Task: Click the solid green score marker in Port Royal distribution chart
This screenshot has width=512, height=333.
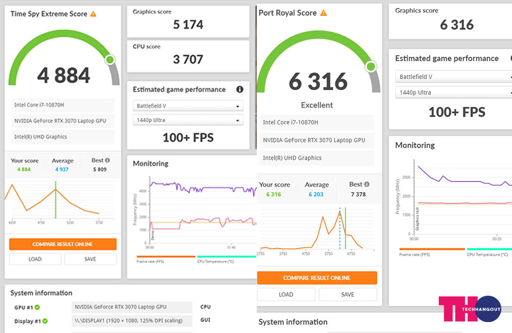Action: coord(345,228)
